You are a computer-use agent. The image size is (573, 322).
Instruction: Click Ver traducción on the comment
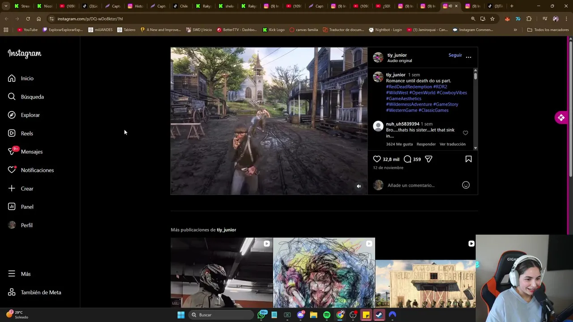click(453, 144)
